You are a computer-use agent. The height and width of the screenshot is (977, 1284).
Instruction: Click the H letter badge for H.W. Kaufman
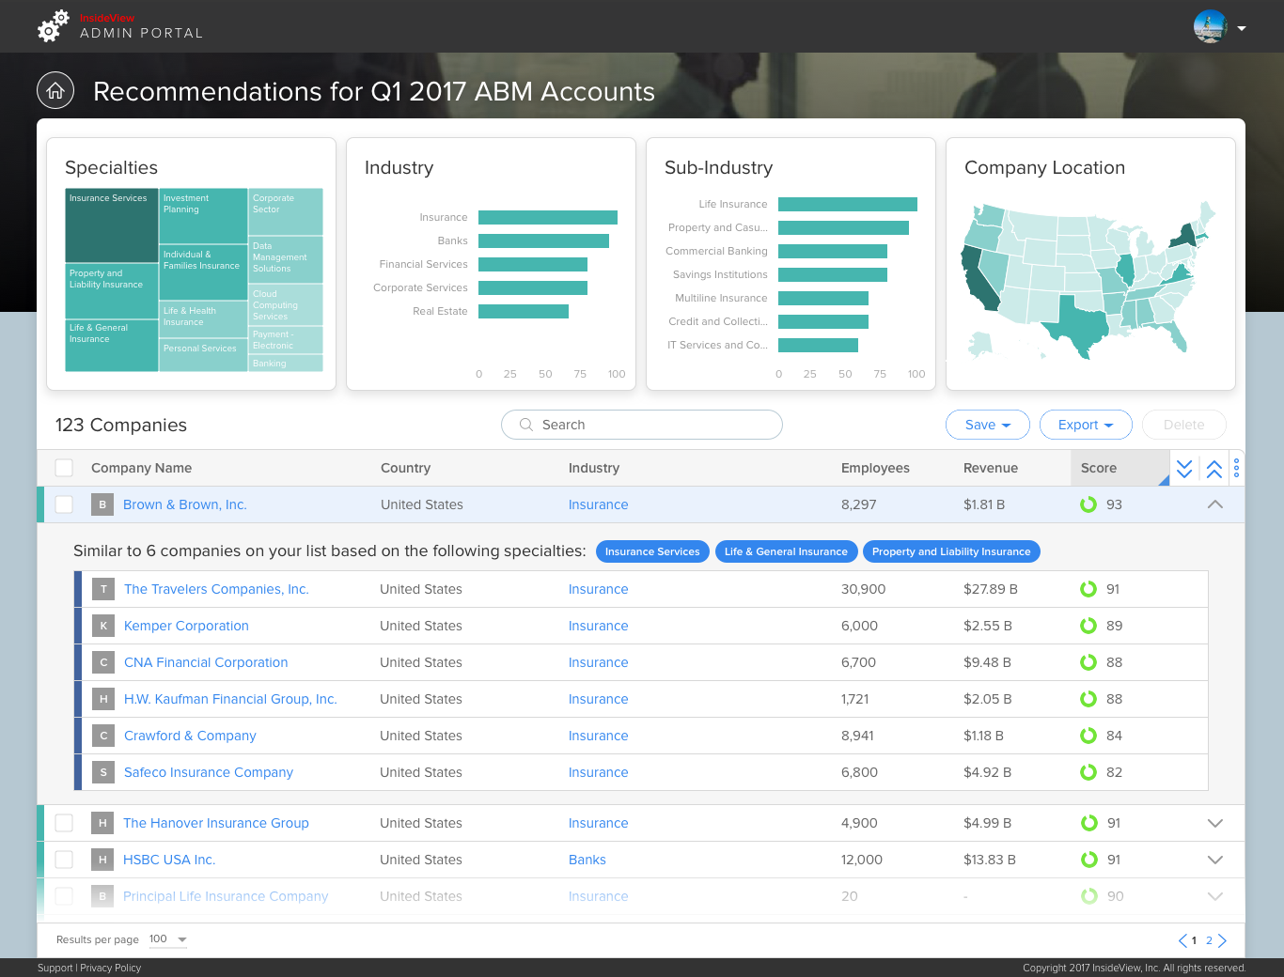click(103, 699)
